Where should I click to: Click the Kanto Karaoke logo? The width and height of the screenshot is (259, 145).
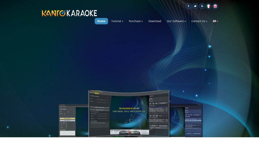[x=69, y=13]
